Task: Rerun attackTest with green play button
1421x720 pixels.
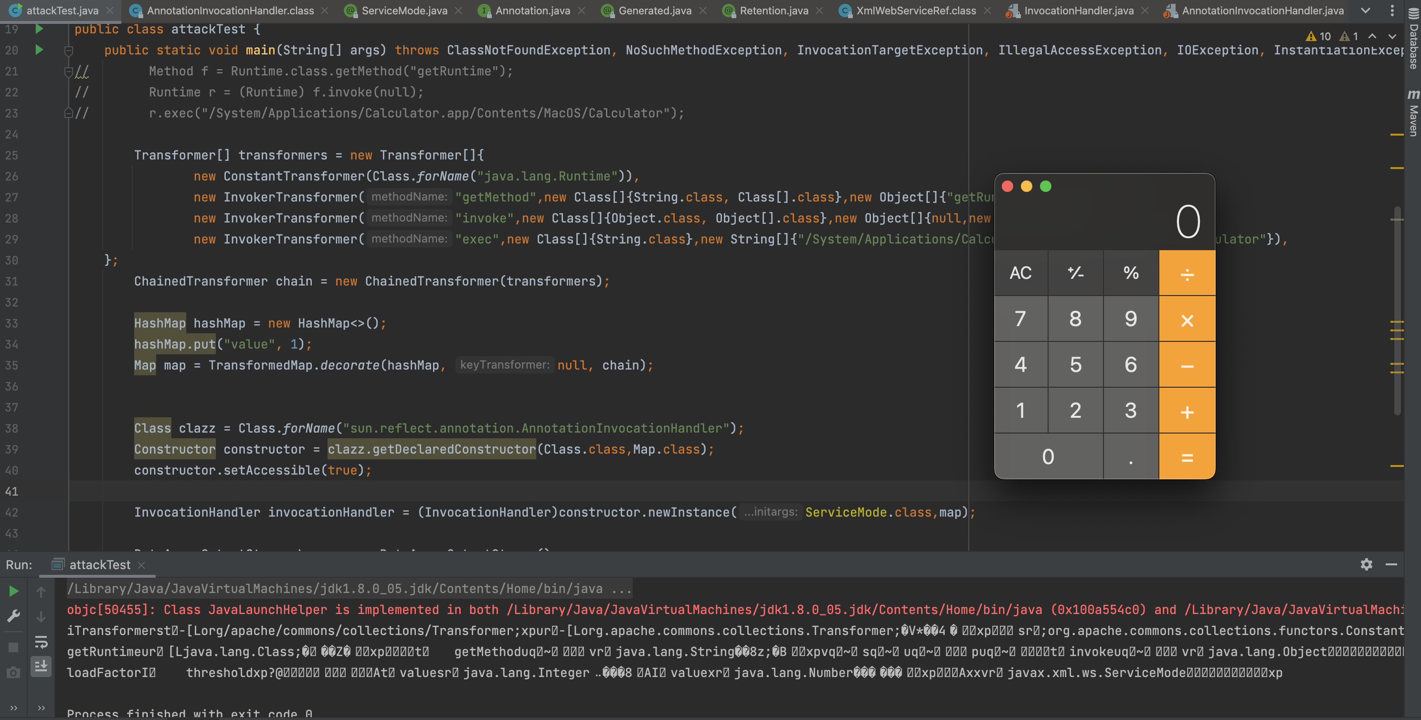Action: (14, 592)
